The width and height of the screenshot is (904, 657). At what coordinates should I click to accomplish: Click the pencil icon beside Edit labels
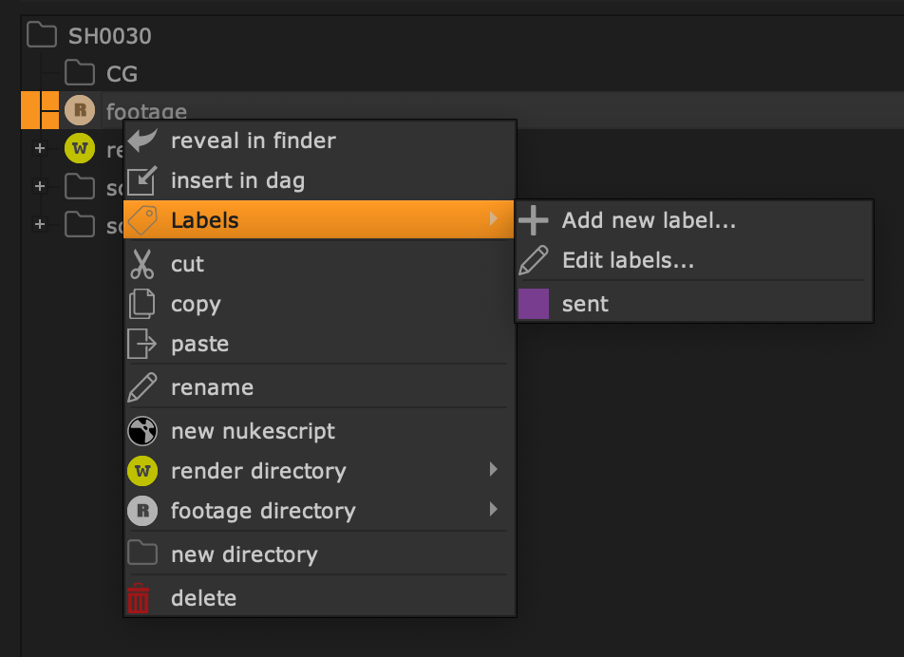tap(534, 260)
